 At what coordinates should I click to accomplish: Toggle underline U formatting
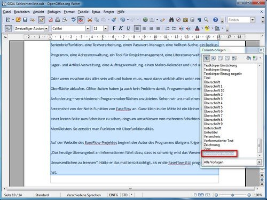128,28
